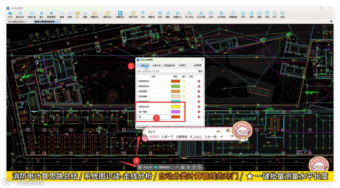The width and height of the screenshot is (340, 188).
Task: Toggle 隐藏标注 hide annotations
Action: click(x=177, y=15)
